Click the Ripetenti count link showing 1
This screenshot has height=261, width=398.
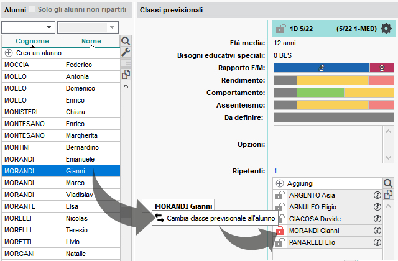(x=275, y=171)
